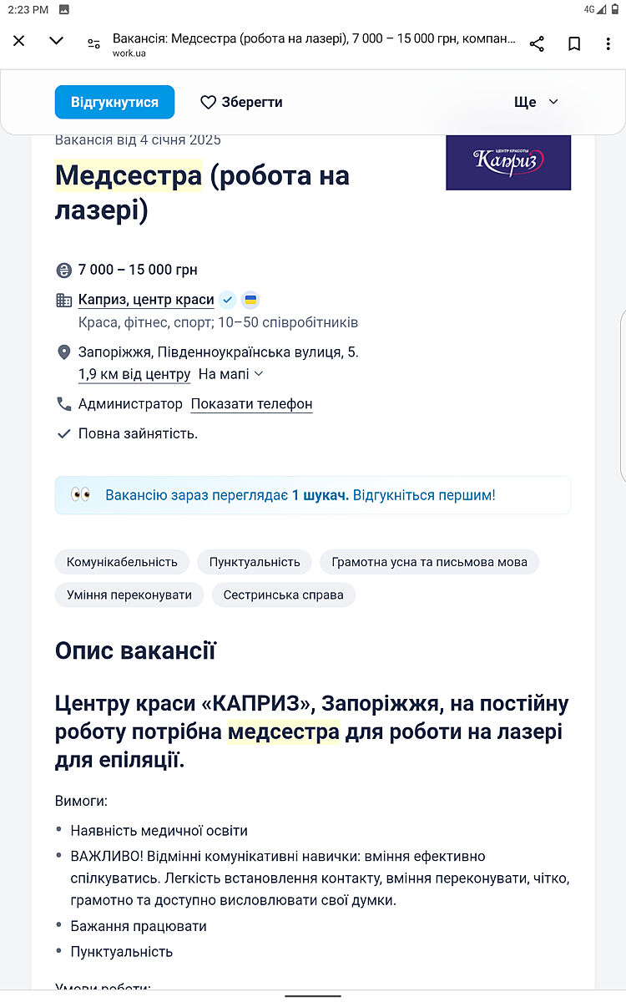Tap the Ukrainian flag badge
This screenshot has width=626, height=1002.
click(x=250, y=300)
